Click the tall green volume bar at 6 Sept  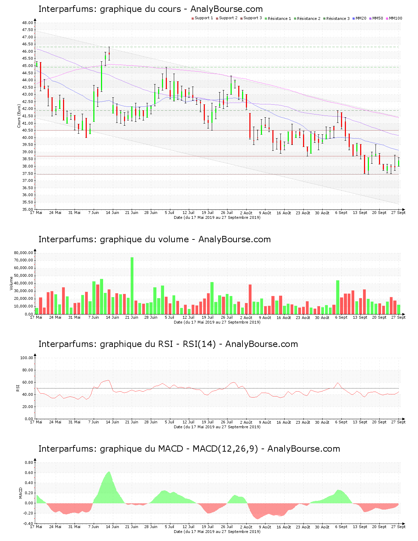click(x=338, y=297)
